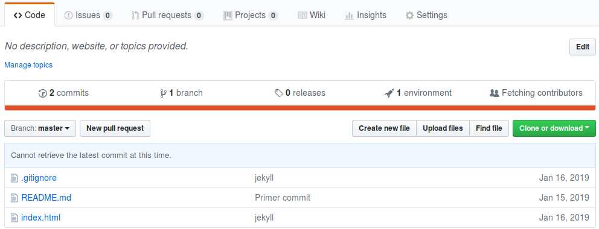Click the file icon beside README.md
Viewport: 599px width, 229px height.
click(14, 198)
